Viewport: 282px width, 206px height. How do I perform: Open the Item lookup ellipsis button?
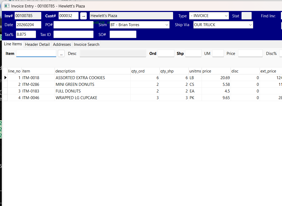(x=61, y=53)
